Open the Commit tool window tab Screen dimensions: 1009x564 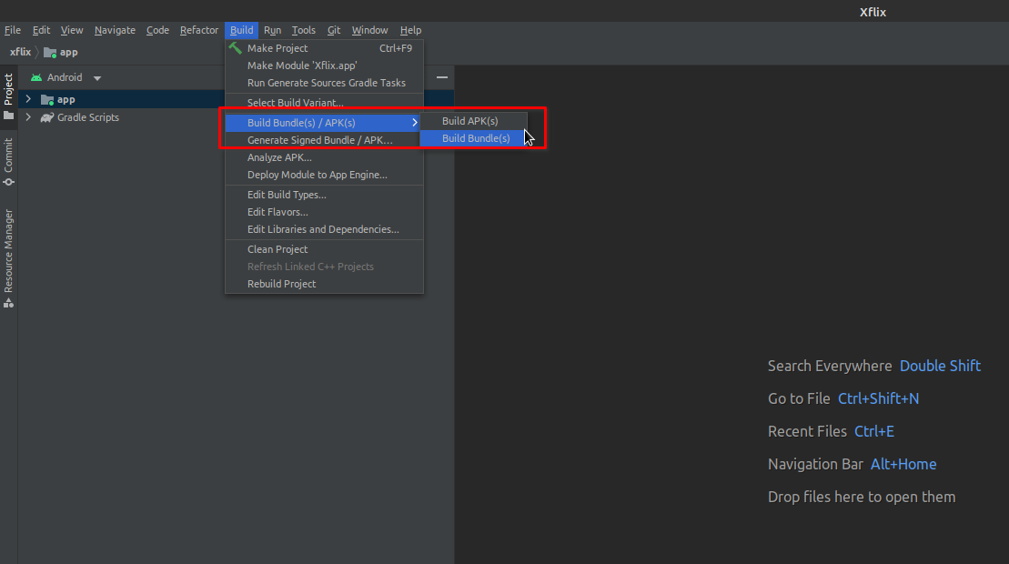[8, 162]
